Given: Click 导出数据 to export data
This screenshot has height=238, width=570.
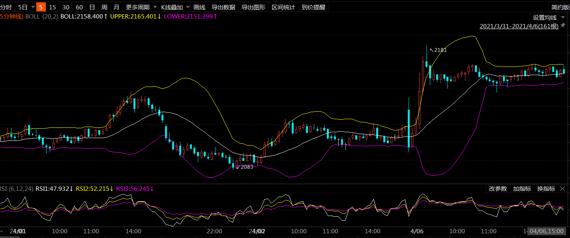Looking at the screenshot, I should point(223,7).
